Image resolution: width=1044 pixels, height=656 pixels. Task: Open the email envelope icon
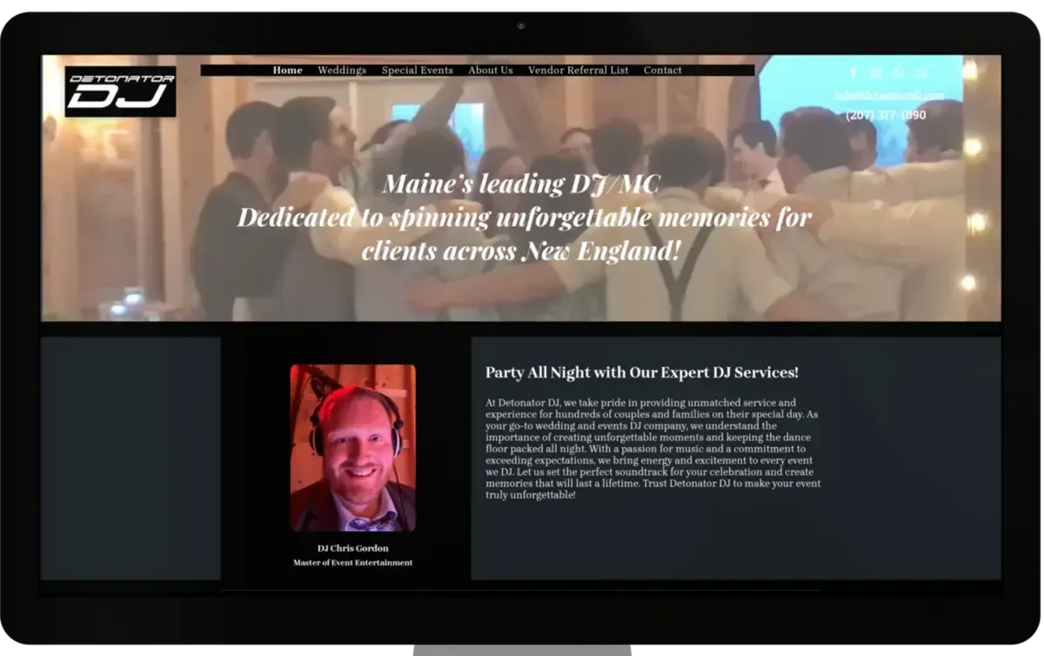pyautogui.click(x=921, y=73)
